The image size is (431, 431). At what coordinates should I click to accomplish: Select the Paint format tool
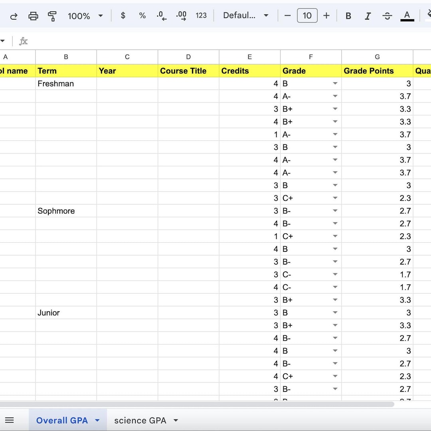click(x=52, y=16)
